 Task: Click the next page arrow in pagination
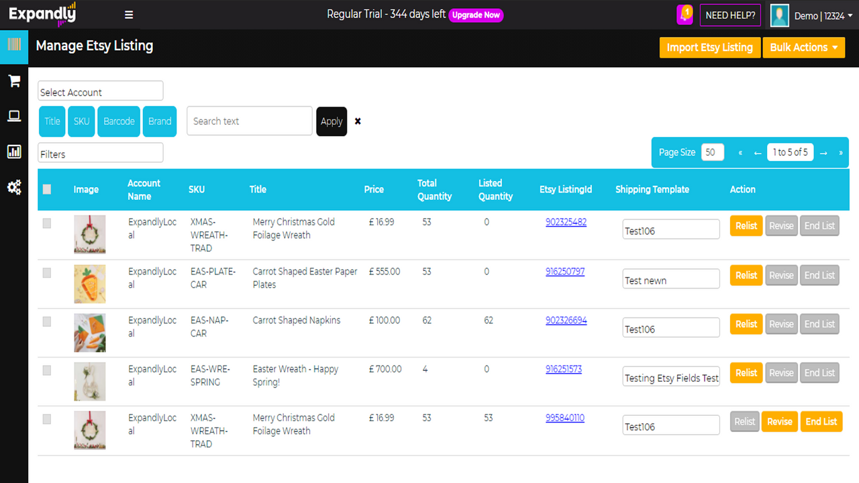(x=823, y=152)
